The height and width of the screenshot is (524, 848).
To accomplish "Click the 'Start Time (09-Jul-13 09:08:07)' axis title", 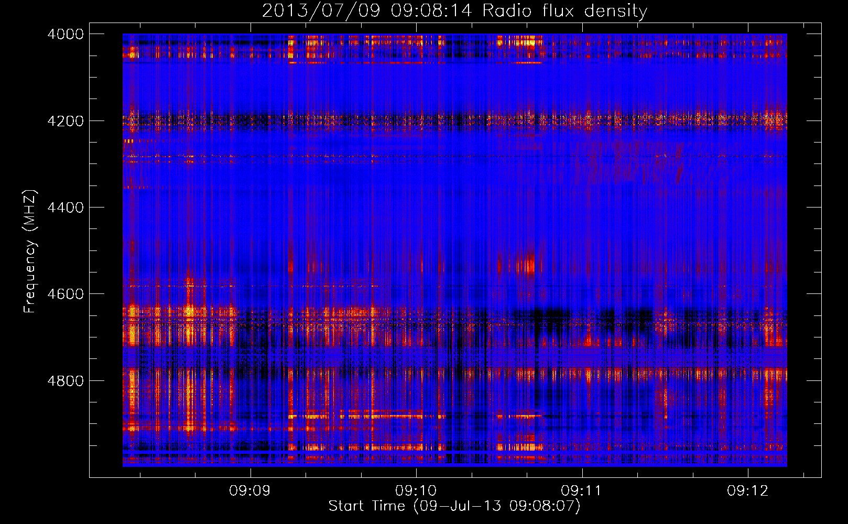I will [454, 506].
